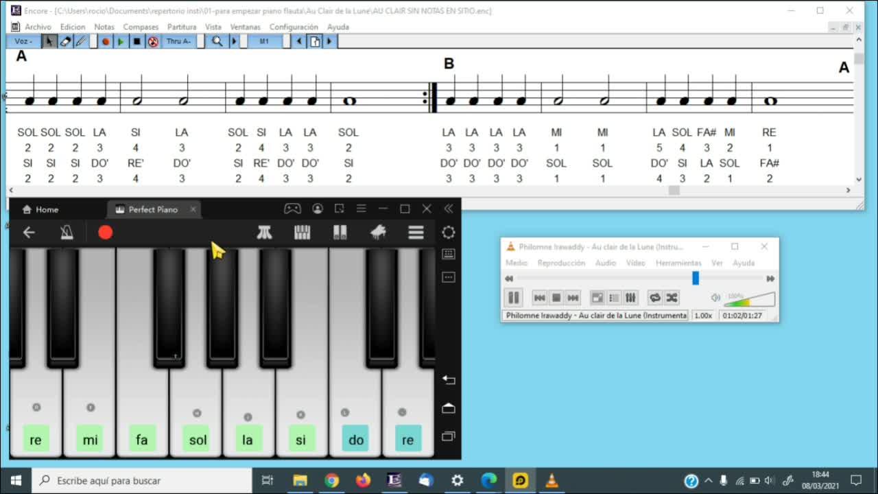Start recording with the red record button
Image resolution: width=878 pixels, height=494 pixels.
pyautogui.click(x=105, y=233)
